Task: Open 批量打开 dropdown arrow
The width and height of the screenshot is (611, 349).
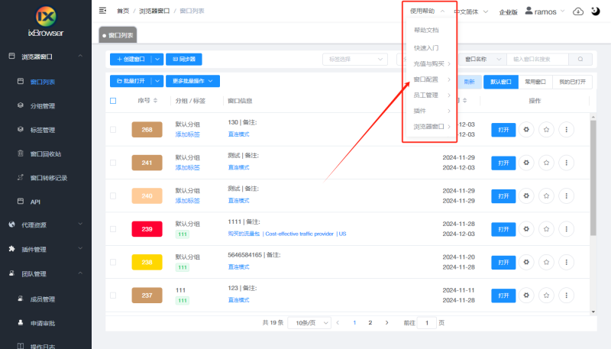Action: tap(157, 81)
